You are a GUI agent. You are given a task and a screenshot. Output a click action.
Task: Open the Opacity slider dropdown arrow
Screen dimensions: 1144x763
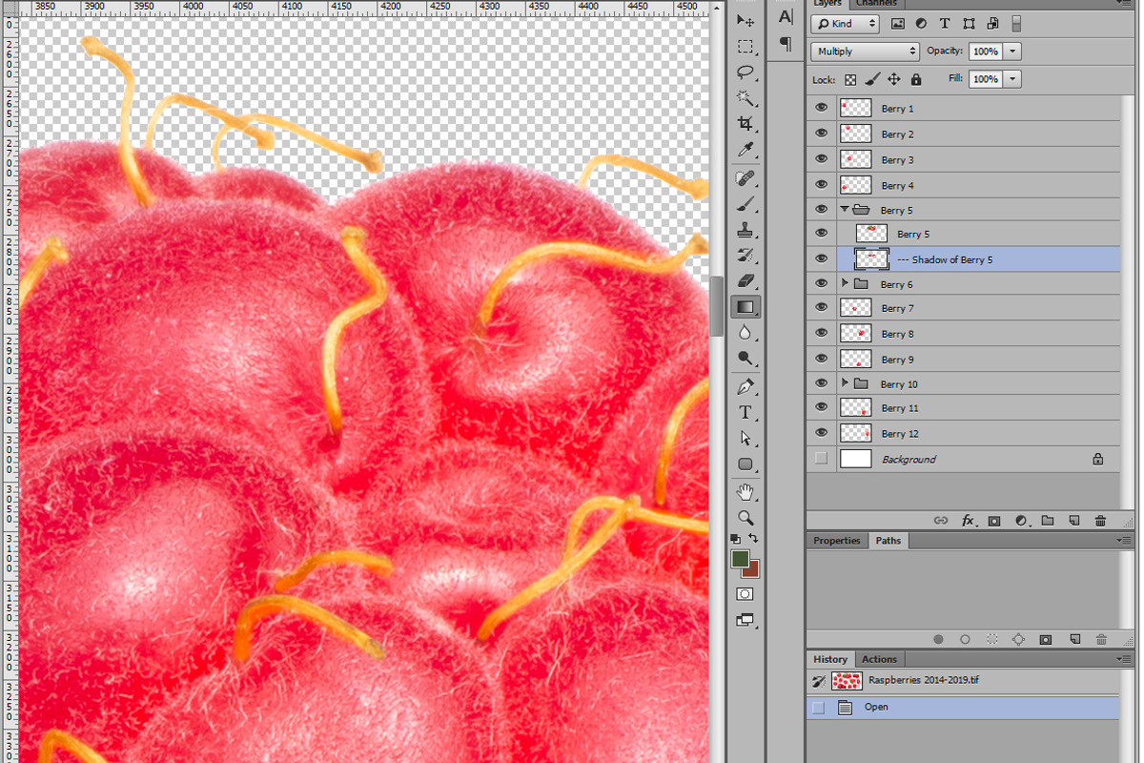coord(1012,52)
